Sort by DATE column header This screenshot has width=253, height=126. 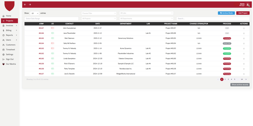pyautogui.click(x=97, y=24)
